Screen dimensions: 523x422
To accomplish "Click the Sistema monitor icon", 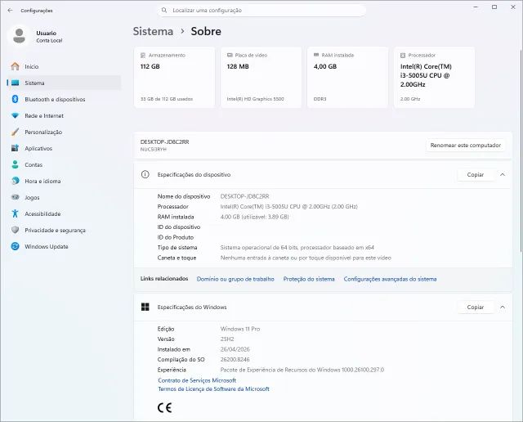I will pos(15,83).
